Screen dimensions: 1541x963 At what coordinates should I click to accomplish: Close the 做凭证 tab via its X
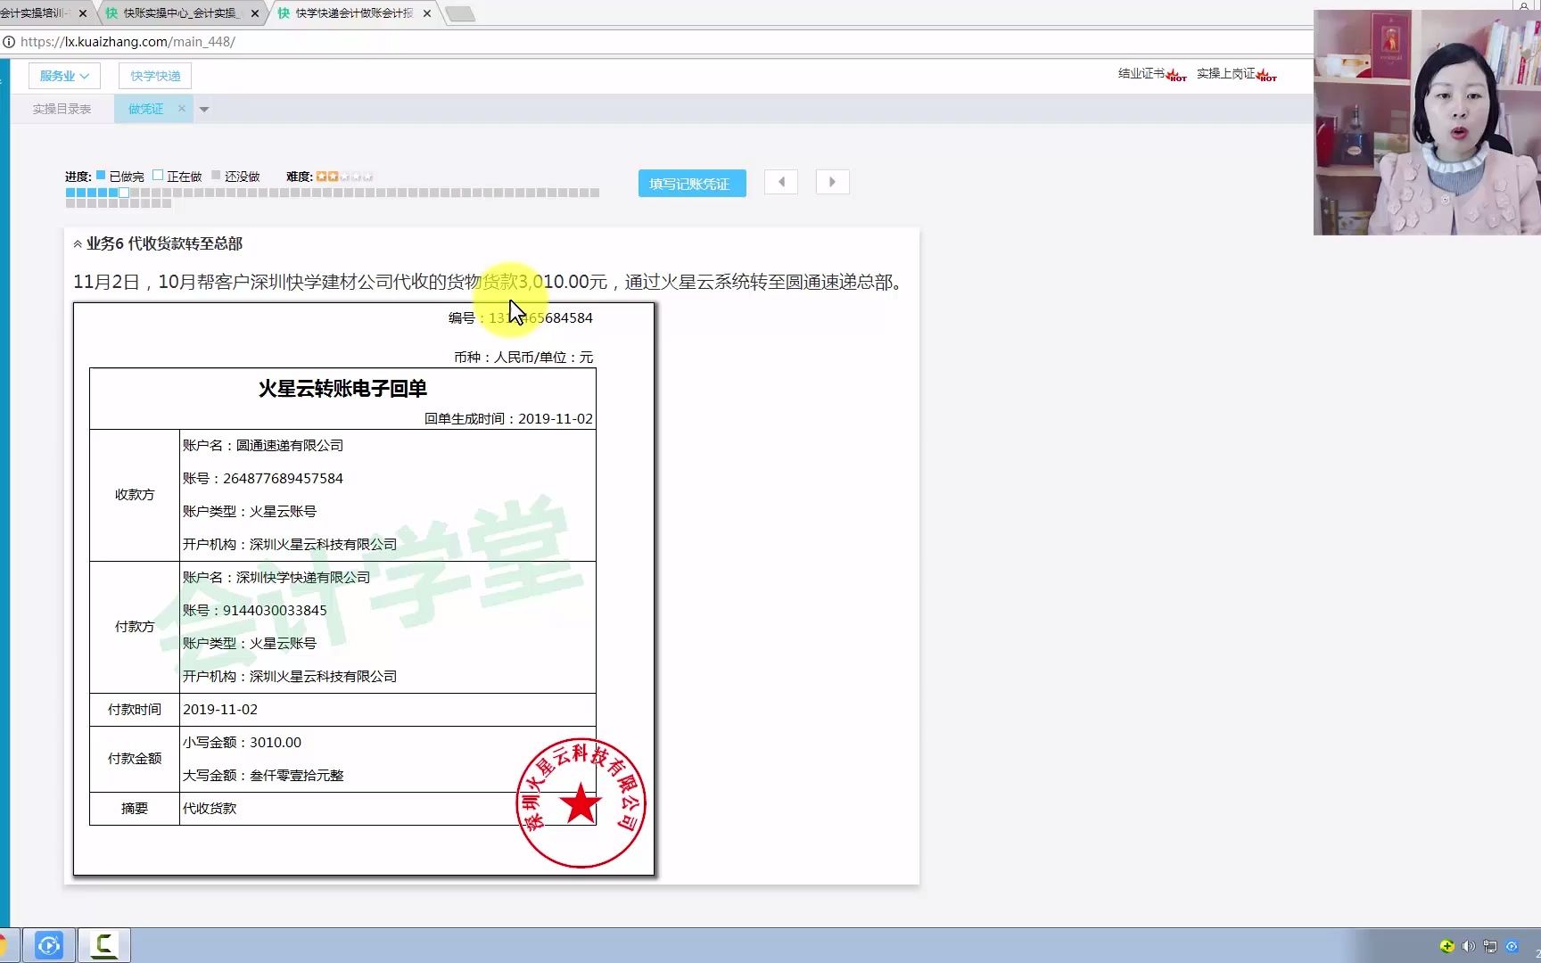point(182,109)
